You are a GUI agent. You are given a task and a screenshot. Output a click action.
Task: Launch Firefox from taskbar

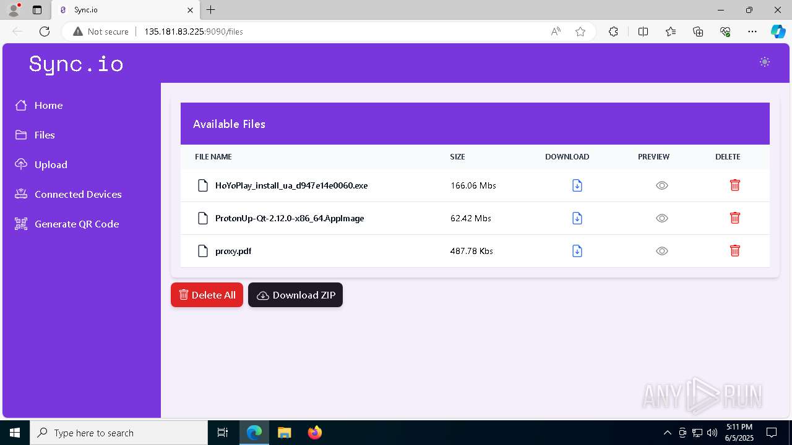(314, 433)
